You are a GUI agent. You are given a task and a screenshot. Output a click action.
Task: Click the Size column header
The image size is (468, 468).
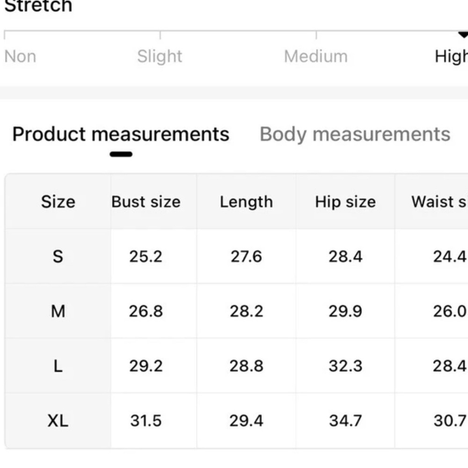[58, 202]
